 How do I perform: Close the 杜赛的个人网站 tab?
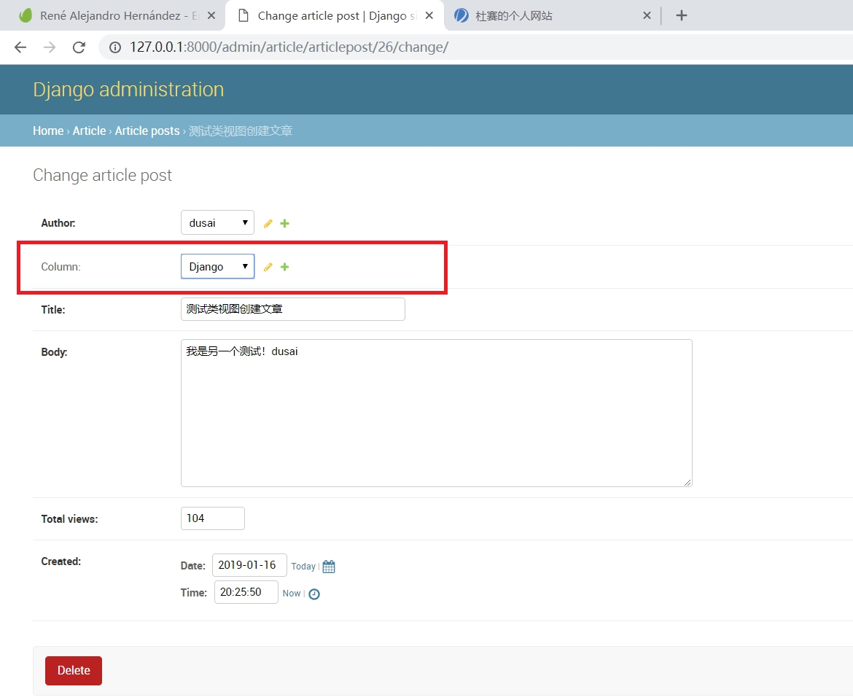[x=647, y=16]
